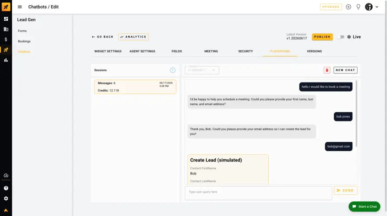The image size is (387, 216).
Task: Open the Meeting tab
Action: point(211,51)
